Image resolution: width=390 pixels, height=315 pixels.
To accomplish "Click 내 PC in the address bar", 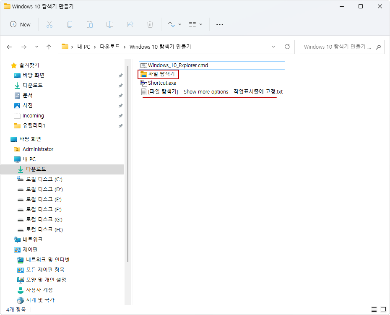I will click(83, 47).
